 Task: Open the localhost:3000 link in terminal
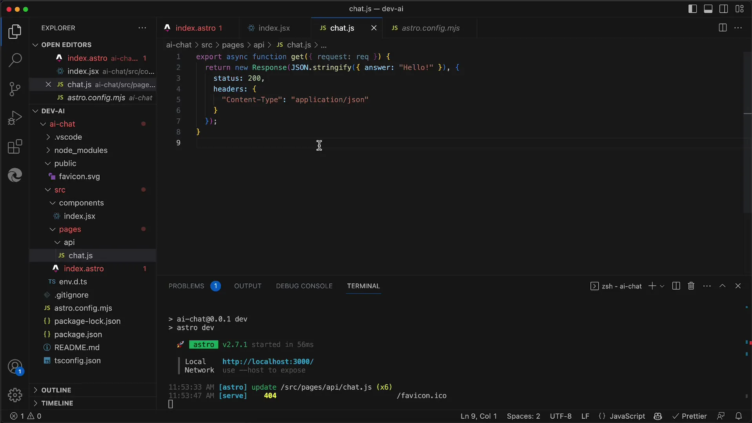268,361
